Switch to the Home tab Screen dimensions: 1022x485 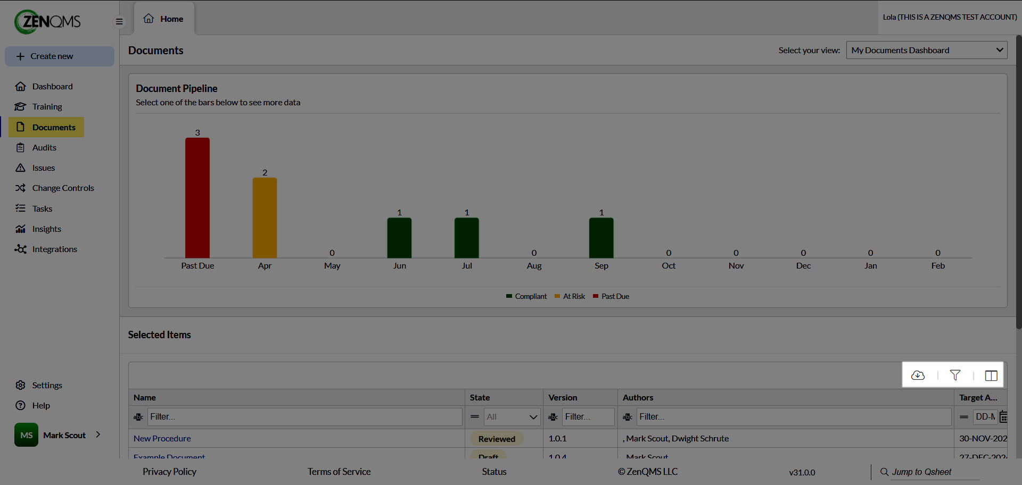pyautogui.click(x=164, y=19)
